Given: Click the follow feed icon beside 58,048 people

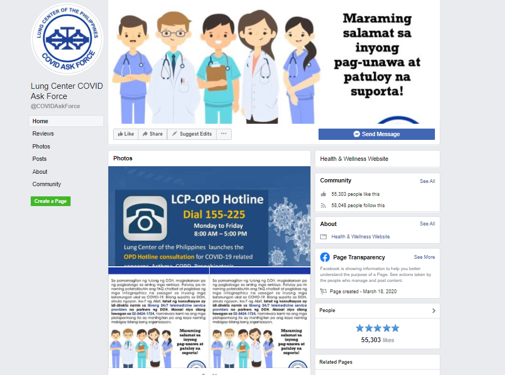Looking at the screenshot, I should [323, 206].
